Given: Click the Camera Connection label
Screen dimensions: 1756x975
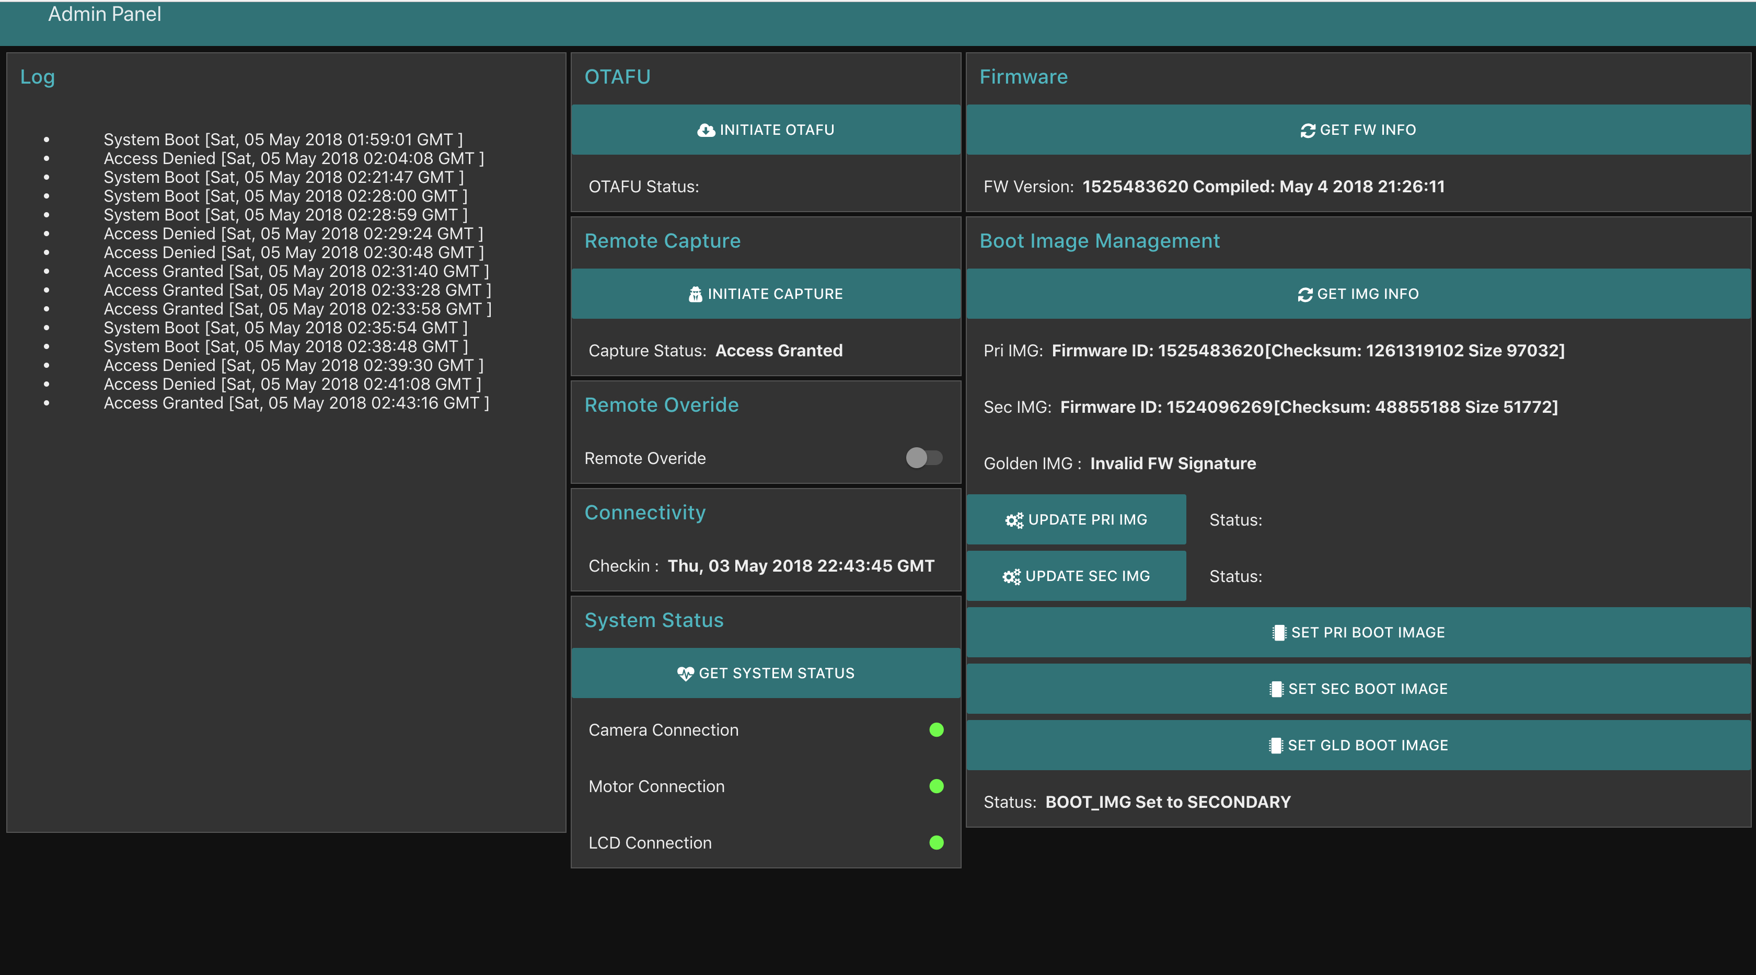Looking at the screenshot, I should pos(663,730).
